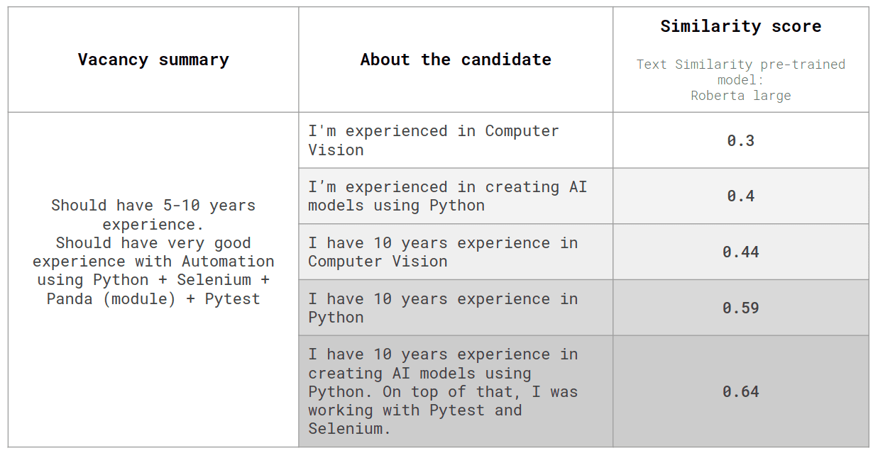
Task: Click the Vacancy summary column header
Action: pyautogui.click(x=153, y=60)
